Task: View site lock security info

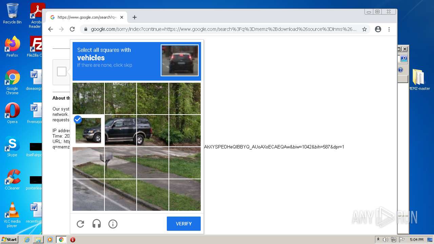Action: tap(86, 29)
